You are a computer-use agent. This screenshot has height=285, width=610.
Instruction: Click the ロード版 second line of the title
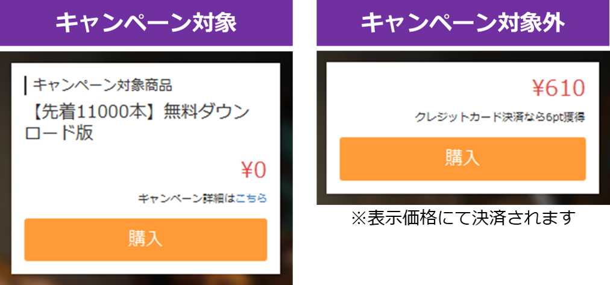click(x=59, y=133)
